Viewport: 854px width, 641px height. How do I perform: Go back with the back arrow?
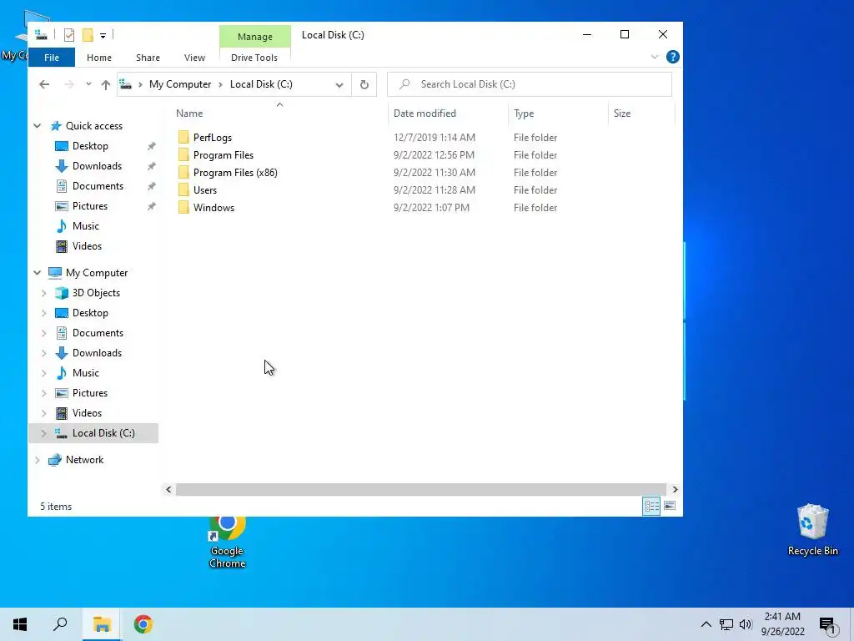point(44,84)
